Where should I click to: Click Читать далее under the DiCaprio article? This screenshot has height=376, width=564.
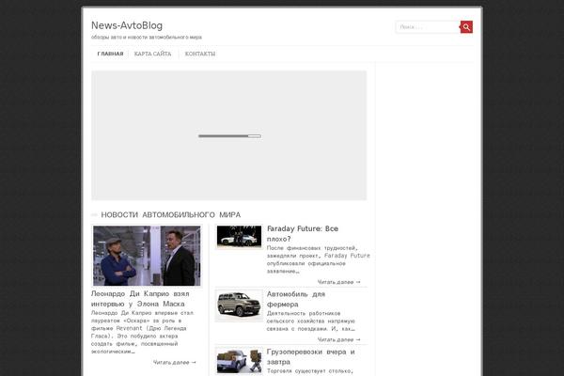click(175, 362)
